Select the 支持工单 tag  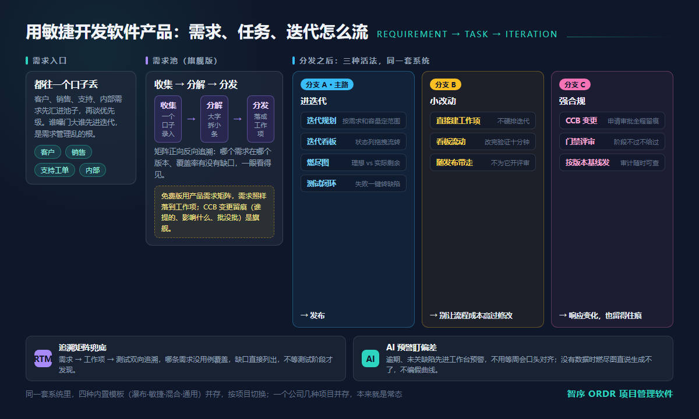pos(55,170)
